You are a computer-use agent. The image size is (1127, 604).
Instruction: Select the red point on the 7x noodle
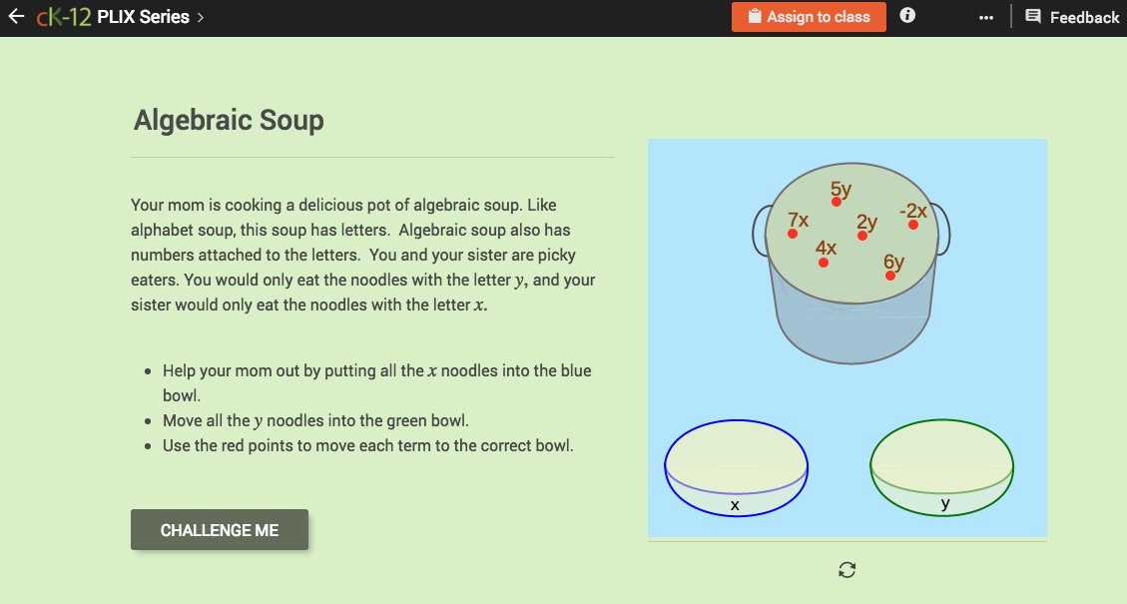coord(793,233)
